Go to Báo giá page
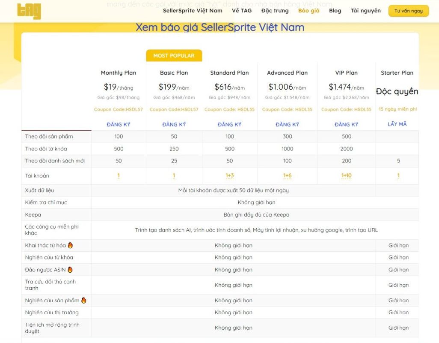439x343 pixels. coord(309,11)
